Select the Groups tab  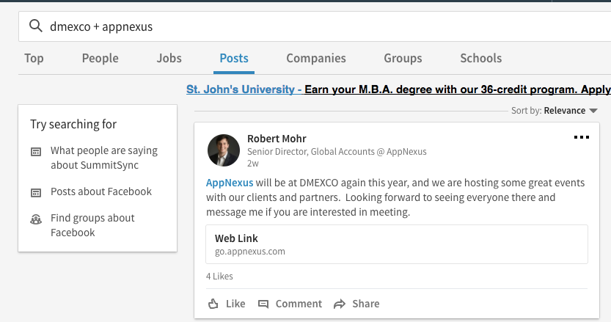coord(403,59)
